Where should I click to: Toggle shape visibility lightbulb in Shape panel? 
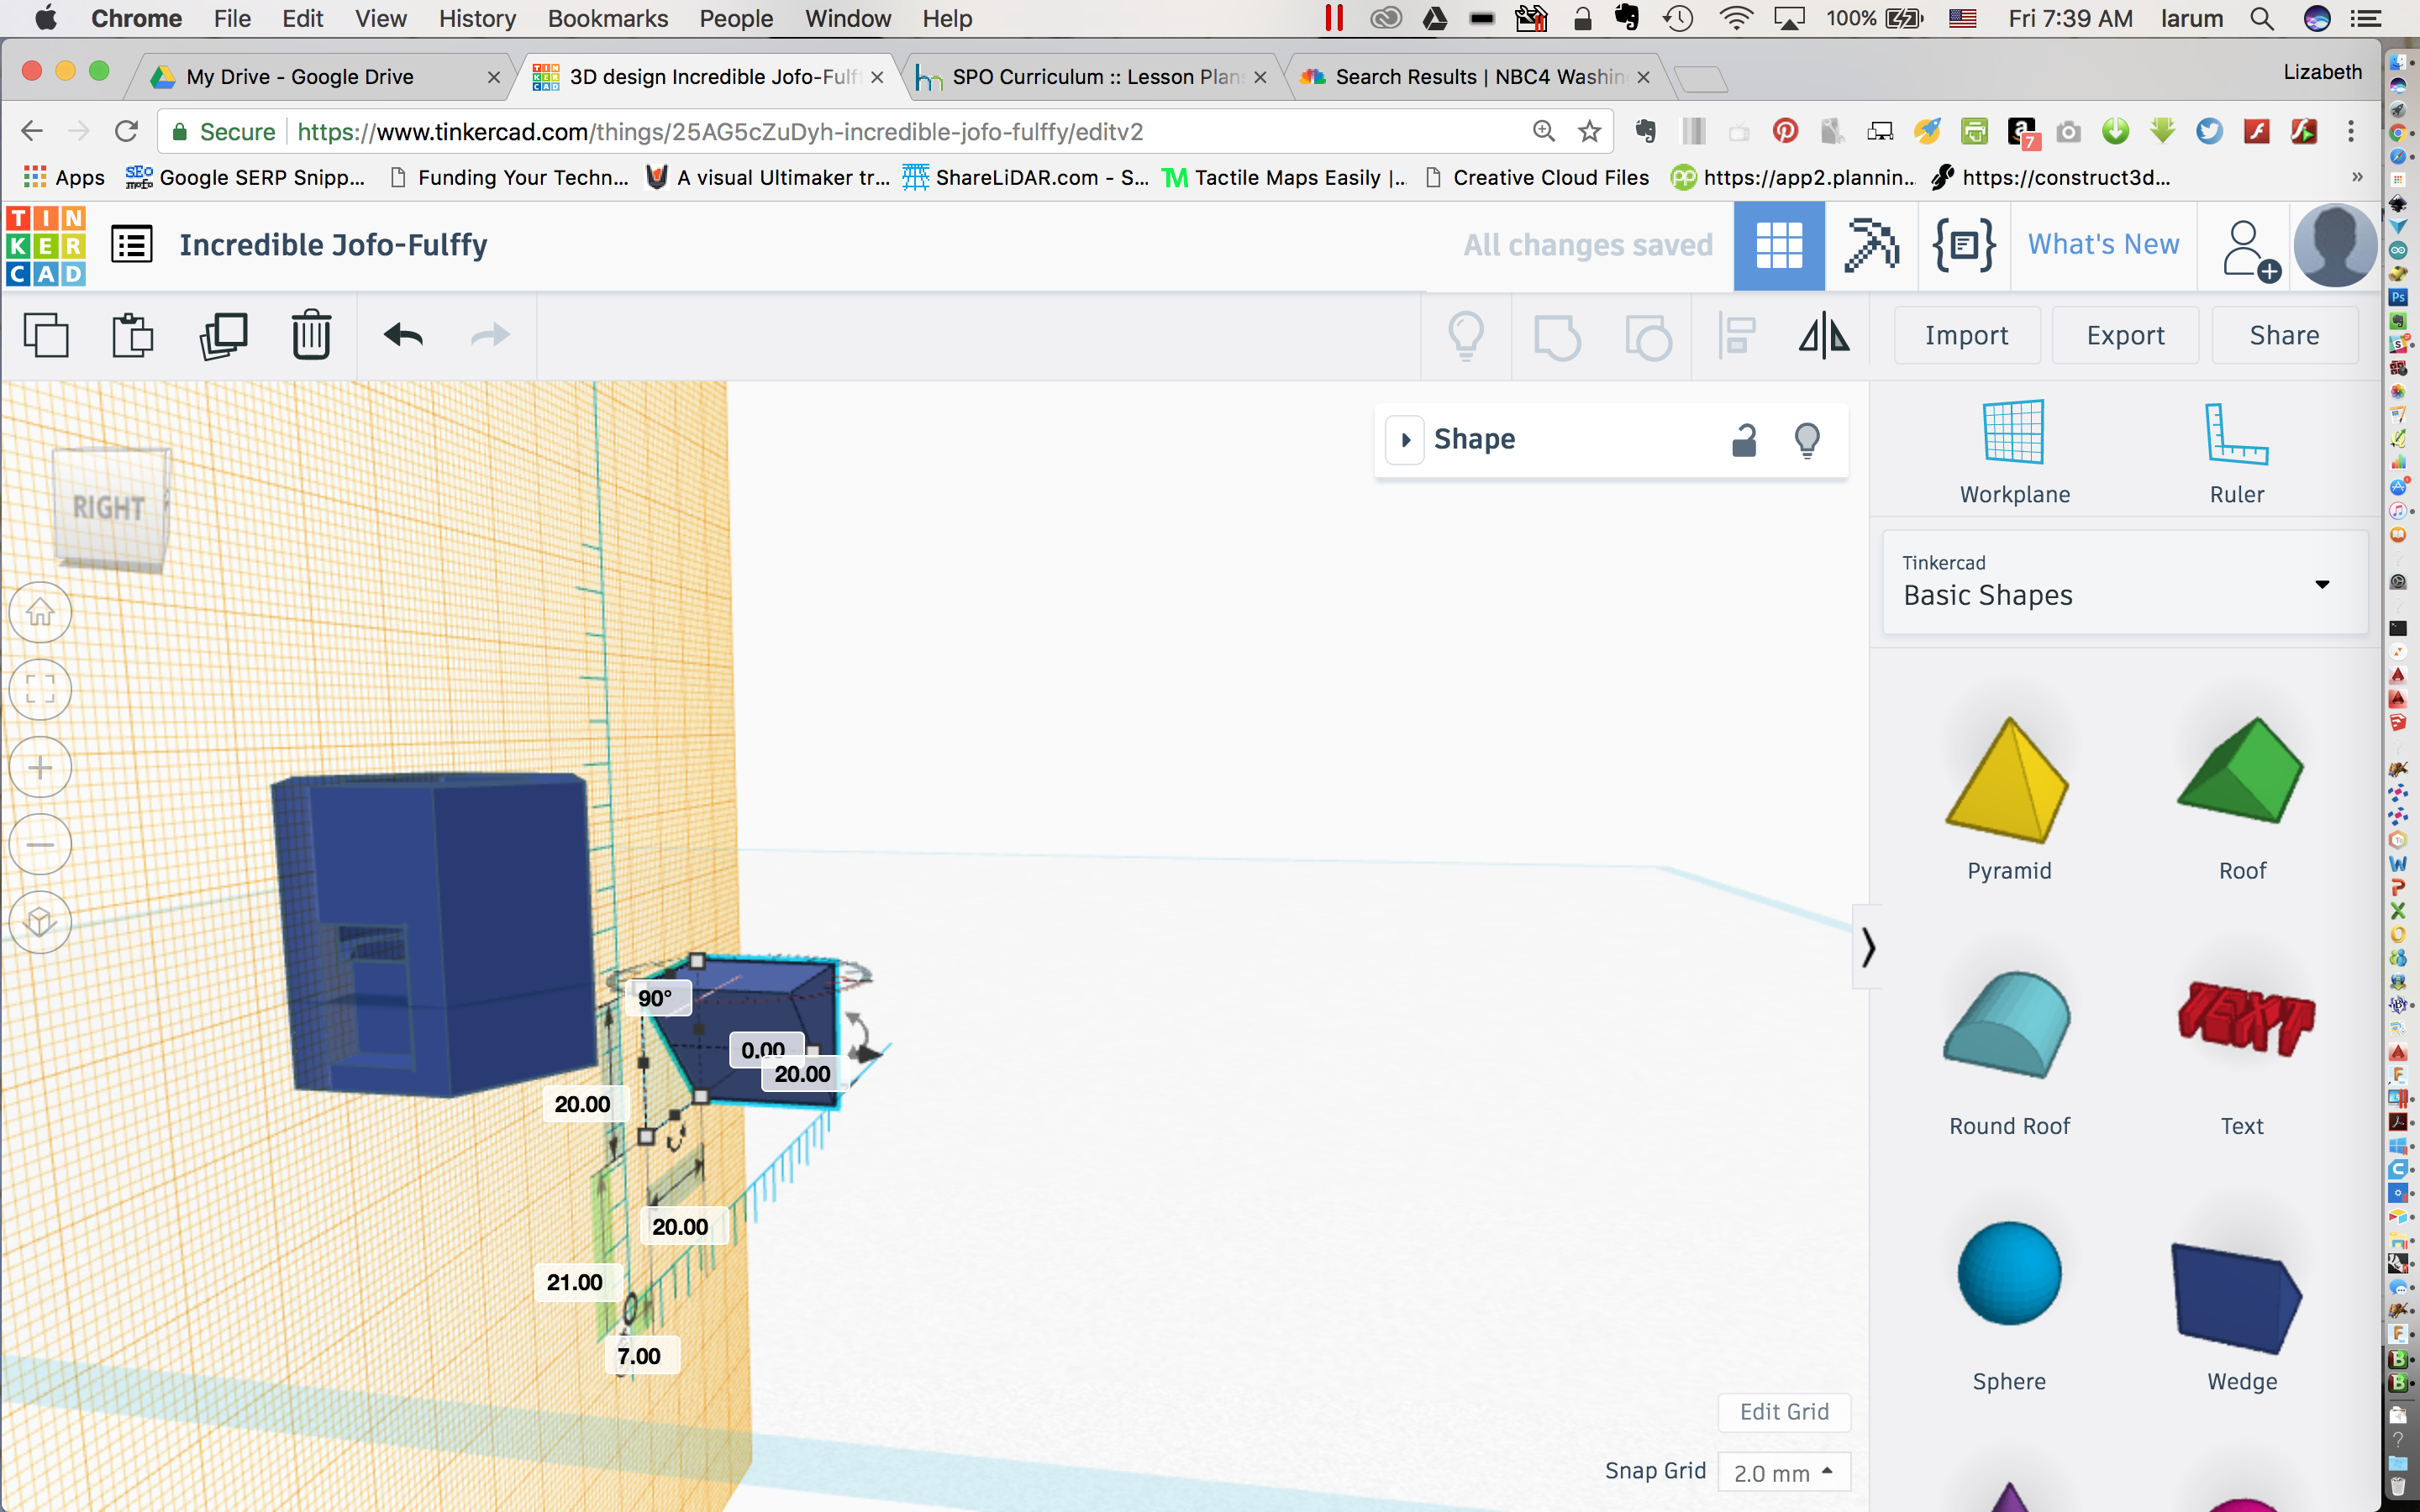click(1807, 440)
